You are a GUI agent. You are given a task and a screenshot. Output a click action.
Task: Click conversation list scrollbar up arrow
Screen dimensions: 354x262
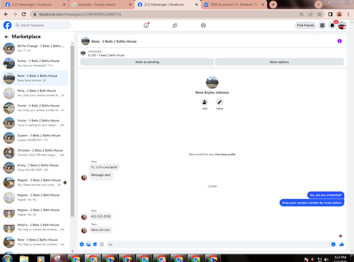point(72,43)
